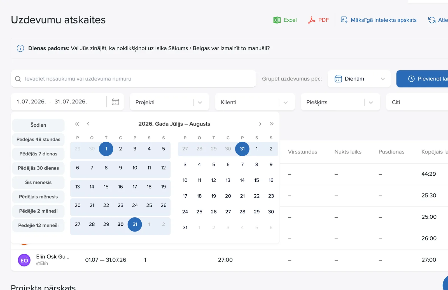Go to next month arrow

(260, 124)
